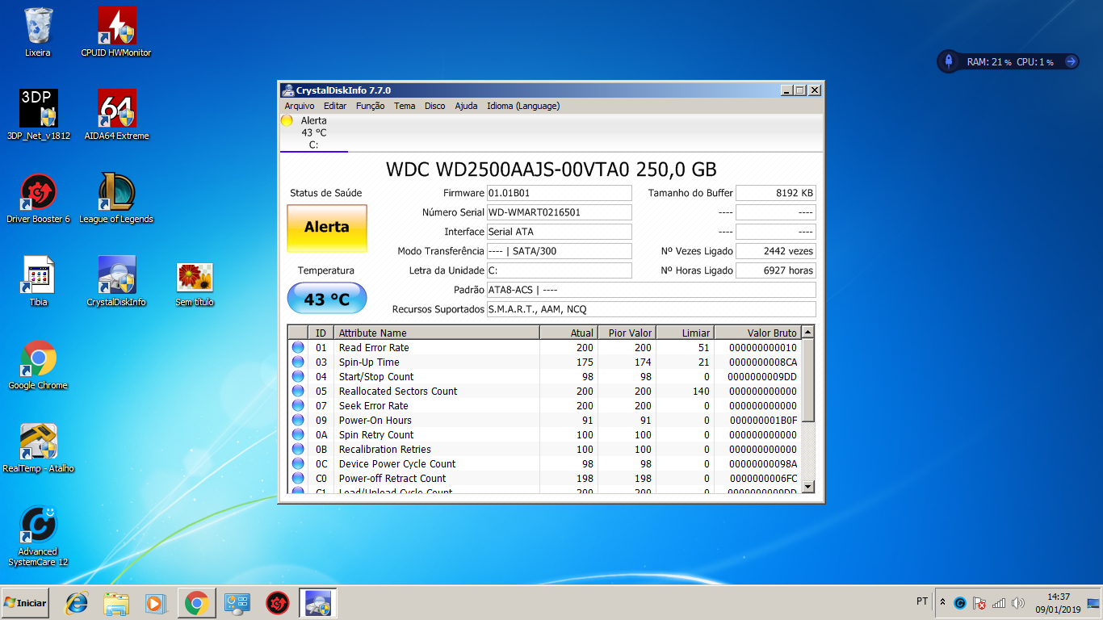Select the RealTemp - Atalho icon
Viewport: 1103px width, 620px height.
click(x=38, y=447)
